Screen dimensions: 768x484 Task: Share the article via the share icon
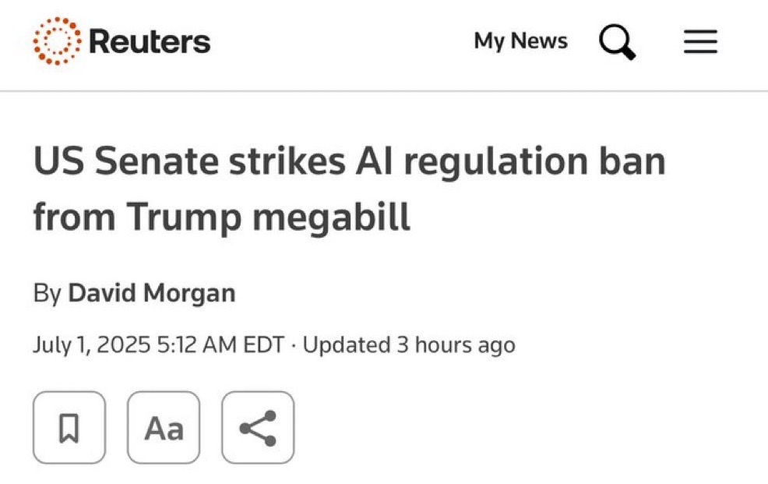(258, 428)
